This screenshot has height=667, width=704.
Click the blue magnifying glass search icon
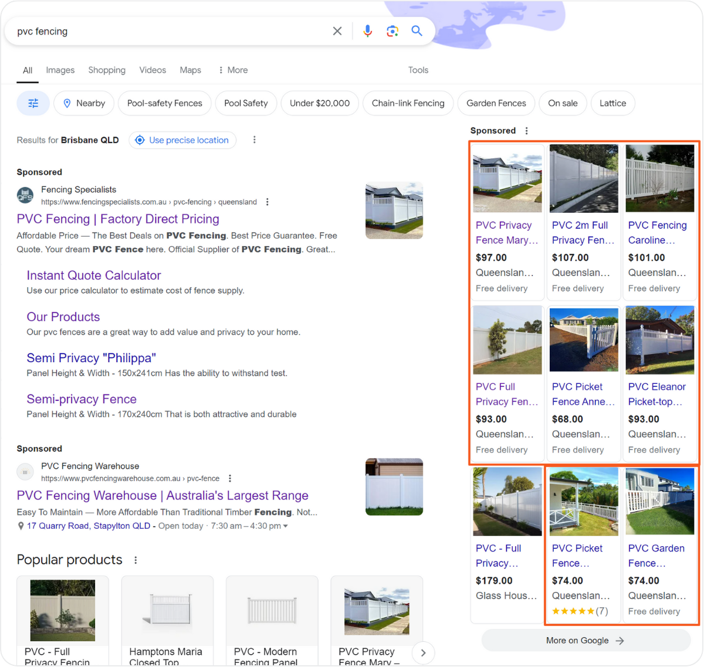point(417,31)
